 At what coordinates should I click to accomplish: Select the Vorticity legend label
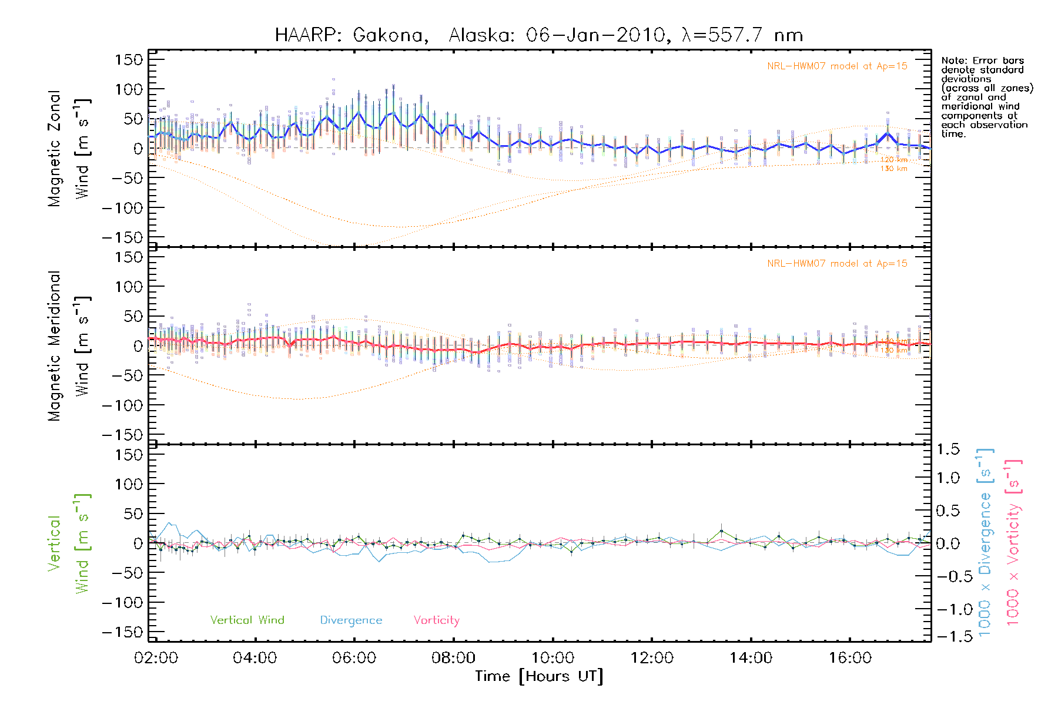tap(436, 620)
